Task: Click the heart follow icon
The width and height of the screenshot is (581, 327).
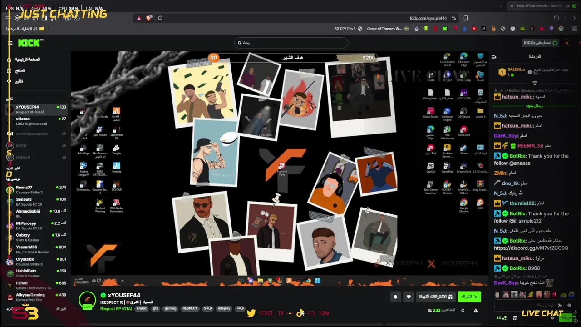Action: coord(409,297)
